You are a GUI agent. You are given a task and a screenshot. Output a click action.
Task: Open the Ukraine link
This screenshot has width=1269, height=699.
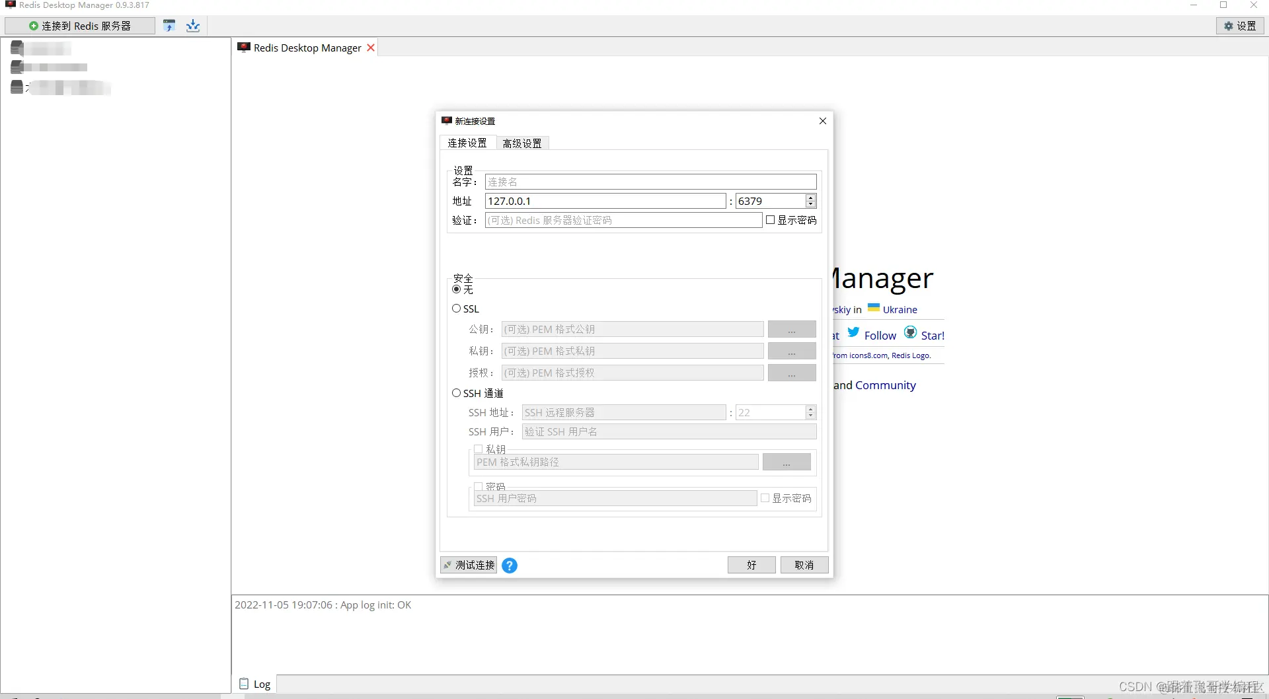[x=900, y=309]
